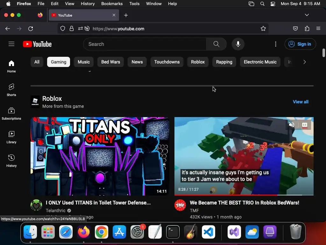Select the Gaming category chip
This screenshot has width=326, height=245.
coord(59,62)
